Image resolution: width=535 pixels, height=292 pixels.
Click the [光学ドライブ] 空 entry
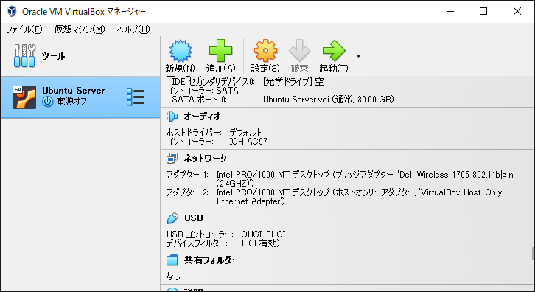293,82
